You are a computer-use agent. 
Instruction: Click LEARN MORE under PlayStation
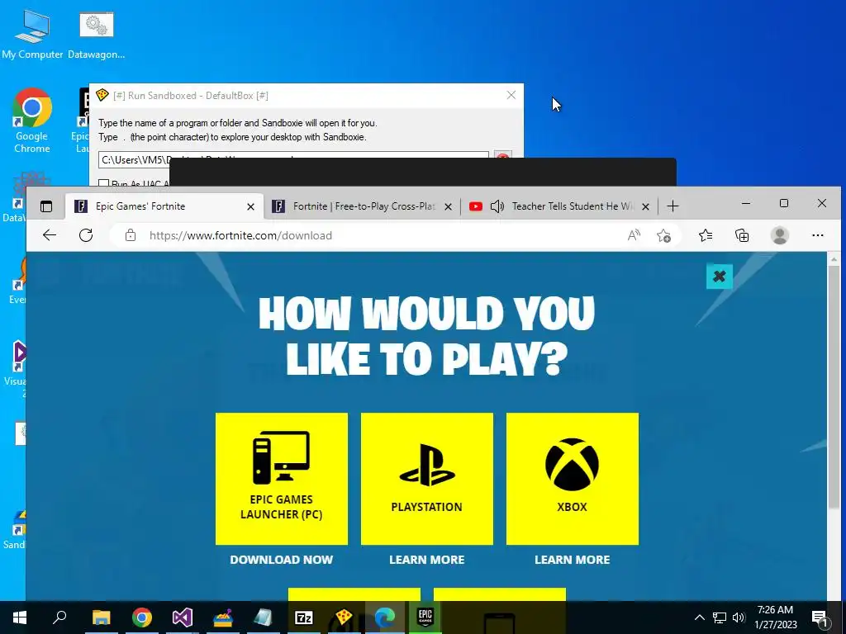[427, 560]
